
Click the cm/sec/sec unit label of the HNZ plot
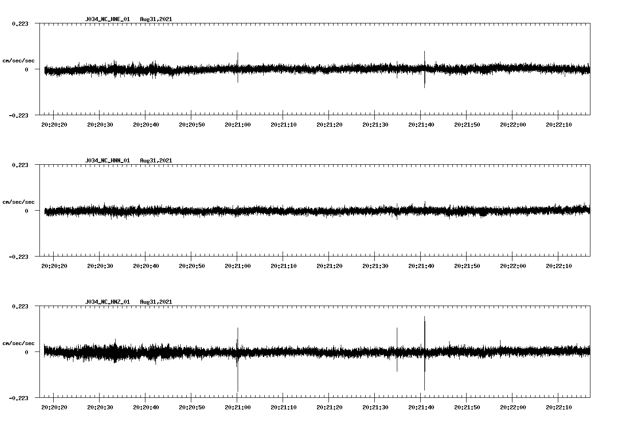point(18,343)
